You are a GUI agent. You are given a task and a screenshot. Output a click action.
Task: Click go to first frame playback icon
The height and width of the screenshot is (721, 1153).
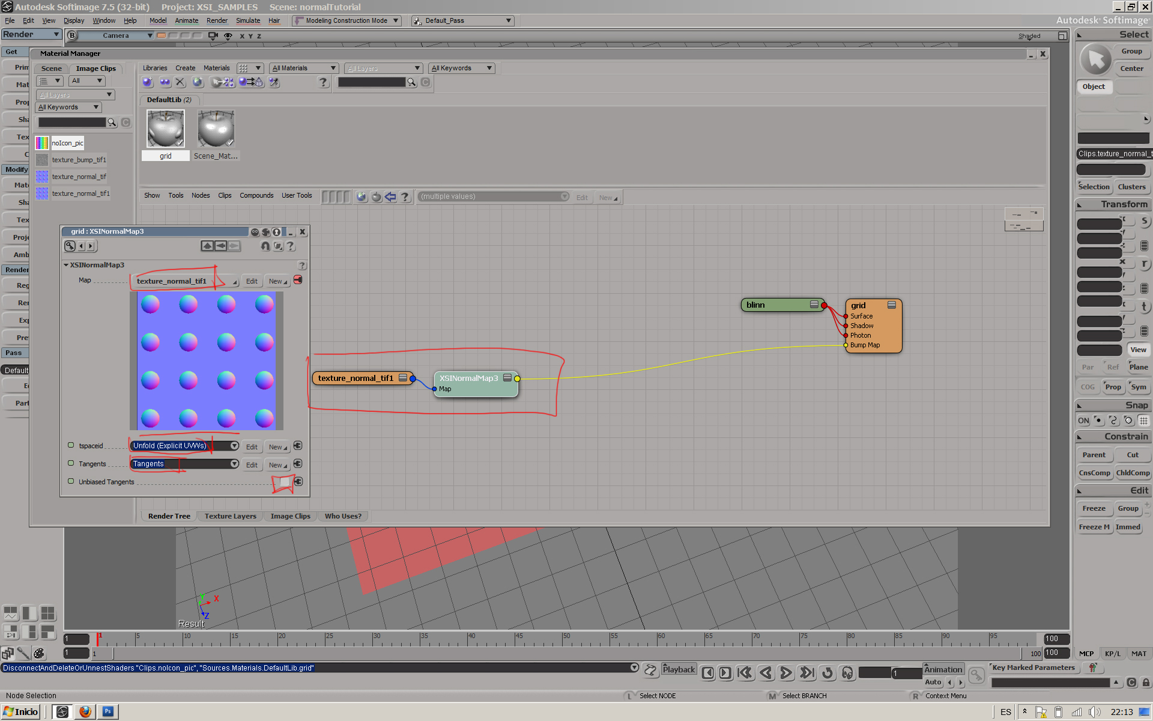(x=745, y=673)
